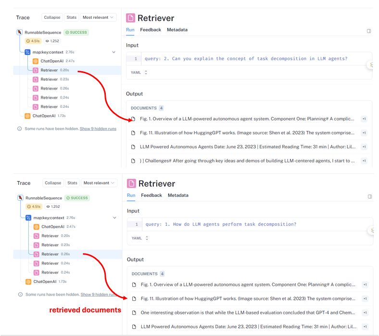Open the 'LLM Powered Autonomous Agents' document in the top panel
379x336 pixels.
(x=249, y=147)
